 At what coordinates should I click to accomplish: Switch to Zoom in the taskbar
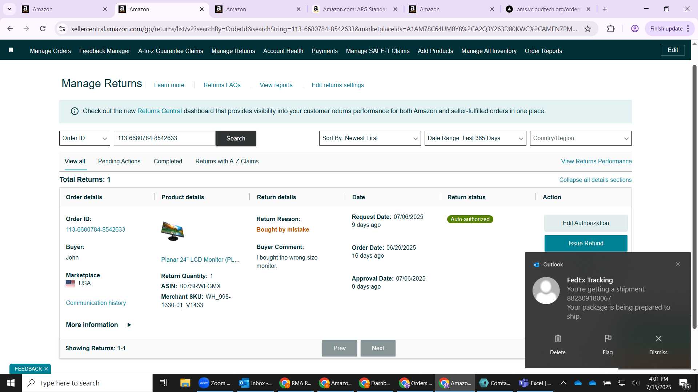coord(214,383)
